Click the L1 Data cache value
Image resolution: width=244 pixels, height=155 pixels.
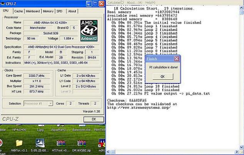[x=86, y=76]
